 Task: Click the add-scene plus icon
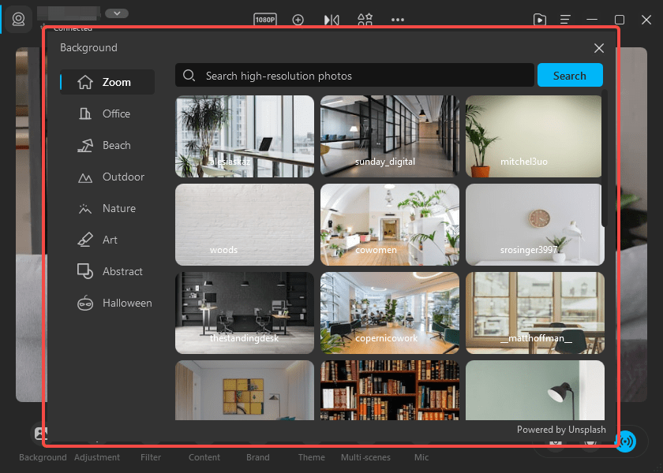tap(298, 20)
